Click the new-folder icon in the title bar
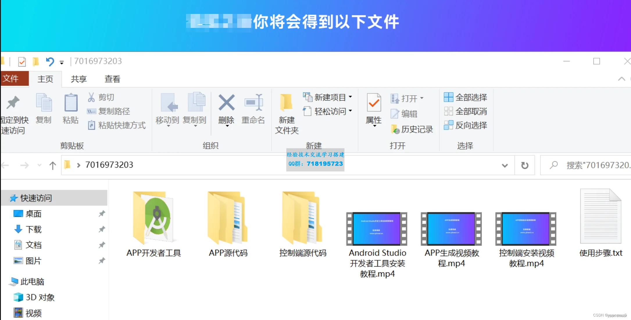Viewport: 631px width, 320px height. [36, 62]
